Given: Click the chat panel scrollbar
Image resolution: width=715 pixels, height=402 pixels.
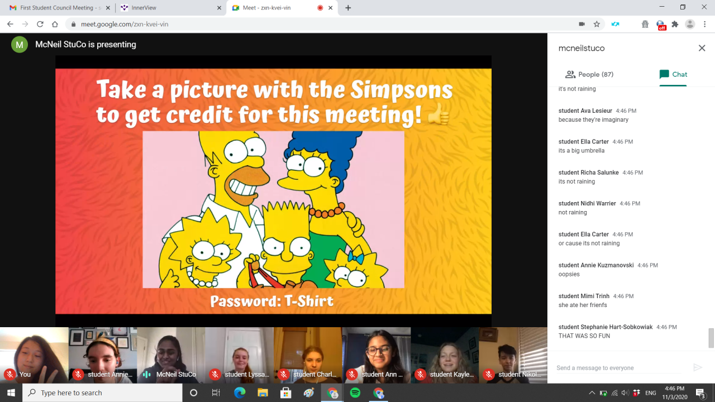Looking at the screenshot, I should coord(711,338).
